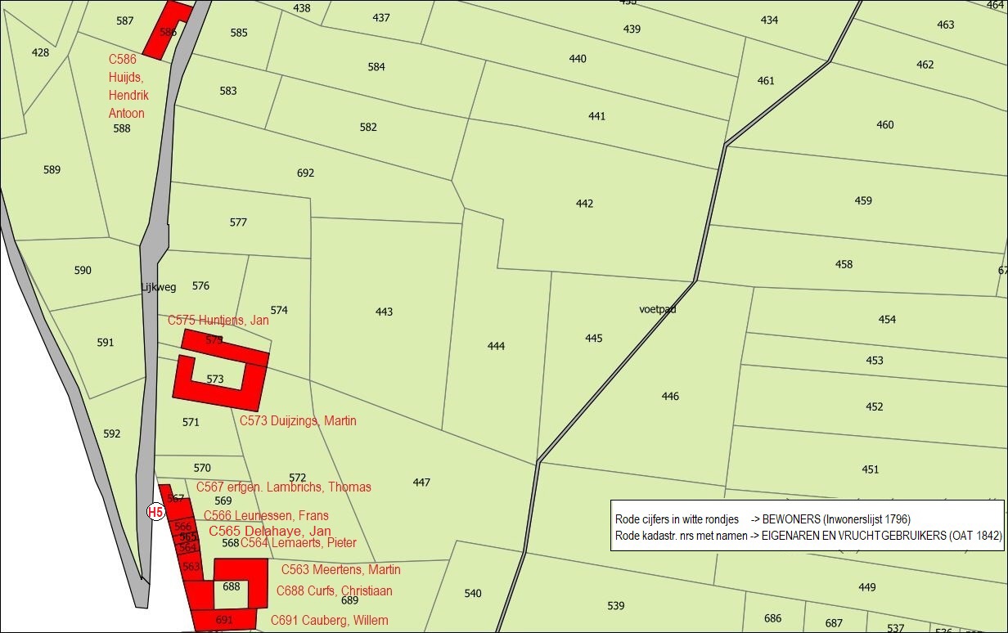Click the red building numbered 691
This screenshot has width=1008, height=633.
pos(224,620)
